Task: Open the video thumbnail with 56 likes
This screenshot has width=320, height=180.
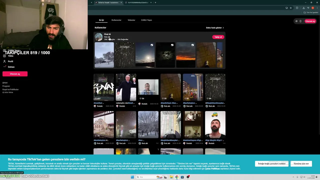Action: 148,87
